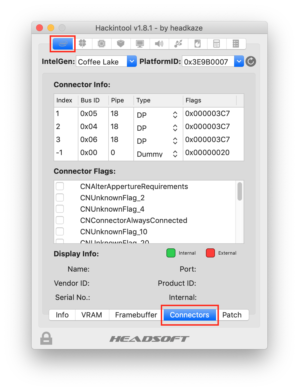Enable the CNAlterAppertureRequirements flag
The image size is (299, 391).
click(x=60, y=186)
